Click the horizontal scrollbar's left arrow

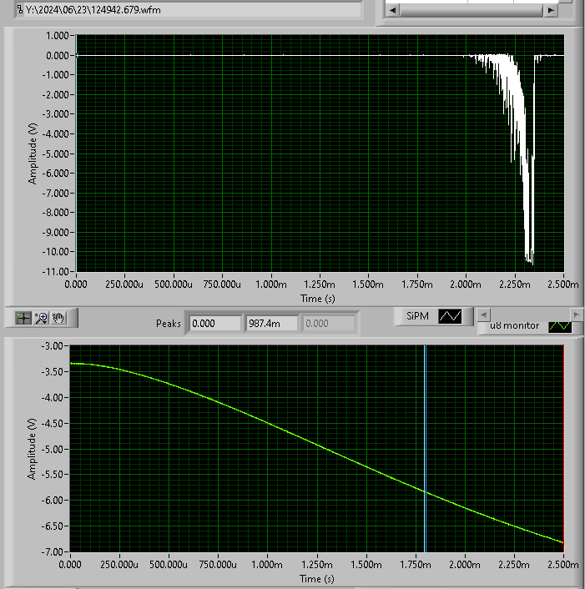(x=392, y=10)
